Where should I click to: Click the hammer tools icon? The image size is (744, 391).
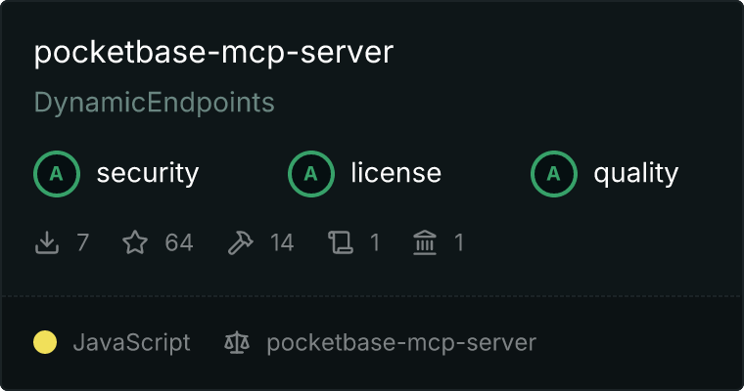click(x=241, y=242)
